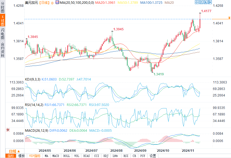This screenshot has height=158, width=231.
Task: Click the MA20:1.3961 value
Action: pyautogui.click(x=105, y=3)
